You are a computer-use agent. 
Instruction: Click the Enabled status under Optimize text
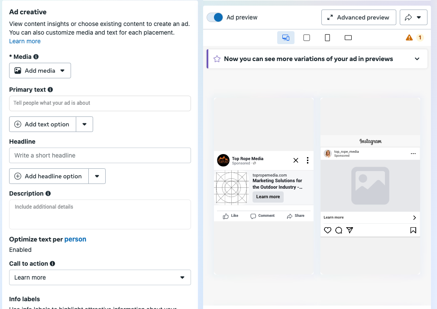[x=20, y=250]
